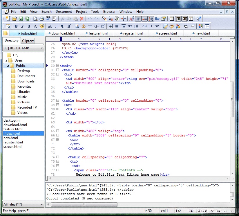Click the coffee cup applet icon
Image resolution: width=239 pixels, height=216 pixels.
pos(172,26)
